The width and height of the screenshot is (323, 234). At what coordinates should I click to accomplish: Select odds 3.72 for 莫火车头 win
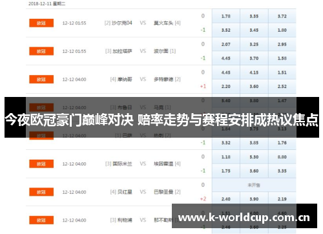(x=282, y=16)
